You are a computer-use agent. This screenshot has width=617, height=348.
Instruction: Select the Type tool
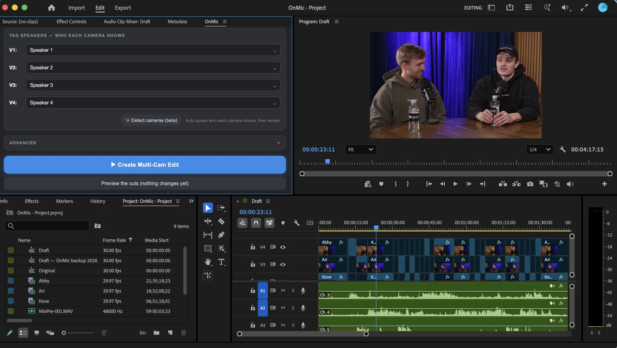click(x=221, y=262)
